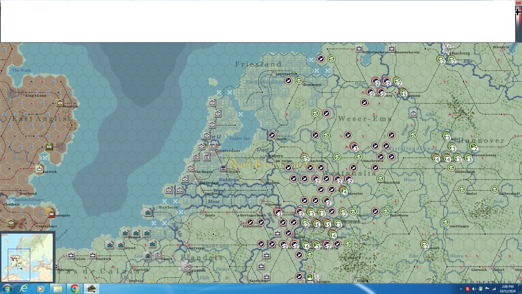
Task: Select the unit counter at Bremerhaven
Action: point(392,49)
